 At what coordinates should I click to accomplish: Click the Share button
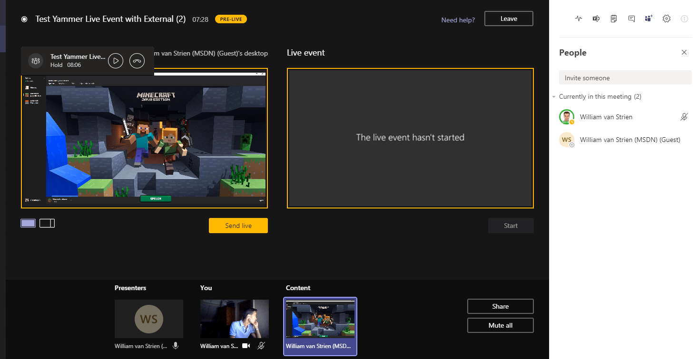(501, 306)
